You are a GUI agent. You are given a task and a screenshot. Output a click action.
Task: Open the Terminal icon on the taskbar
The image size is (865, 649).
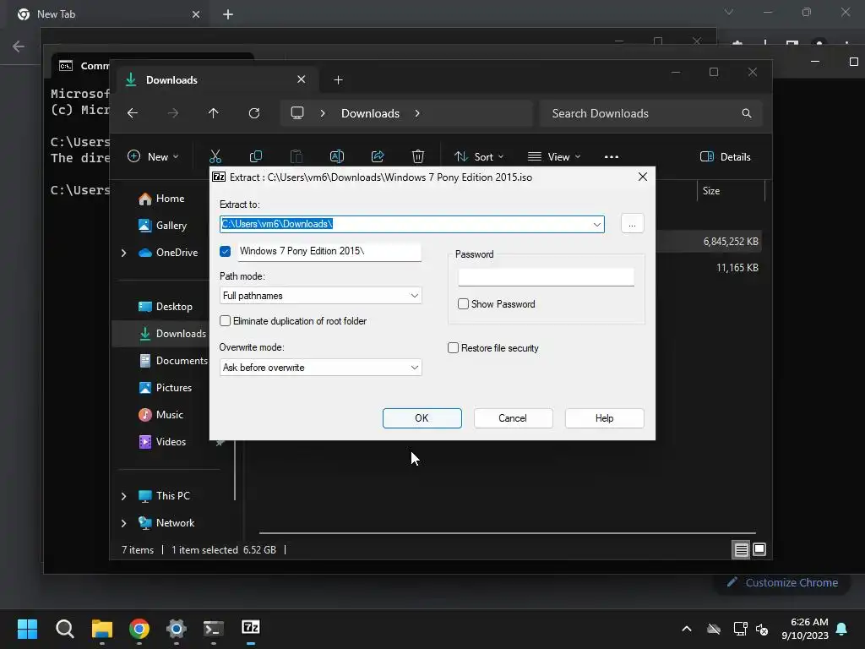(214, 628)
